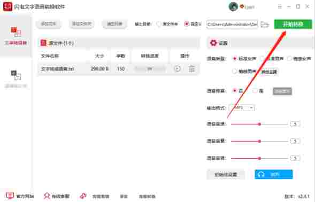
Task: Select the standard female voice radio
Action: (234, 58)
